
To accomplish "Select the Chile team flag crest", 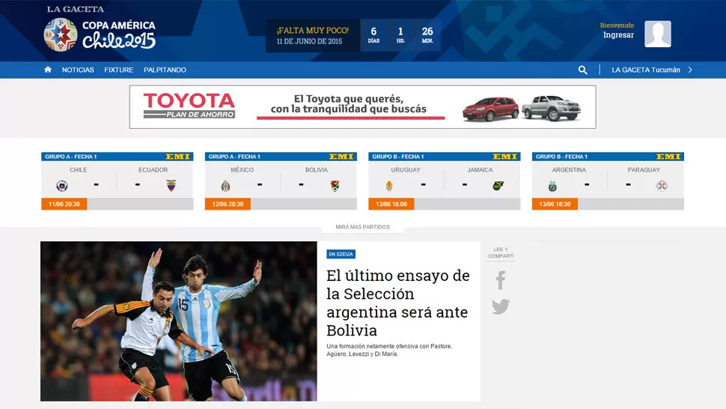I will 62,186.
